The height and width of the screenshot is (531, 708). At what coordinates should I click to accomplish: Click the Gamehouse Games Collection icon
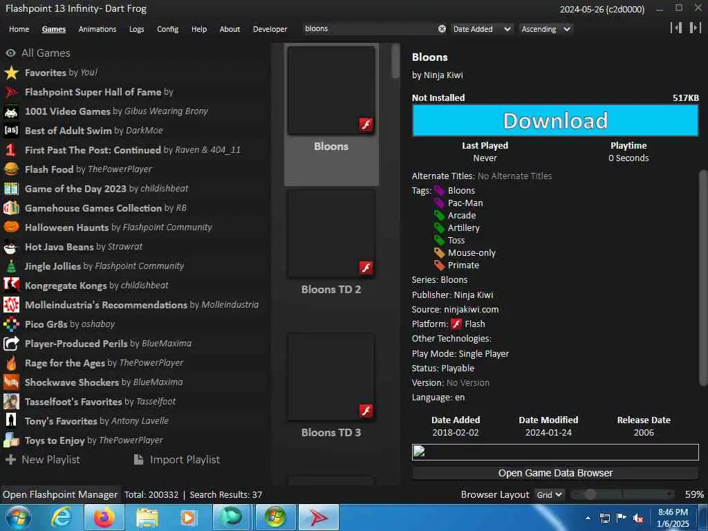[x=11, y=208]
